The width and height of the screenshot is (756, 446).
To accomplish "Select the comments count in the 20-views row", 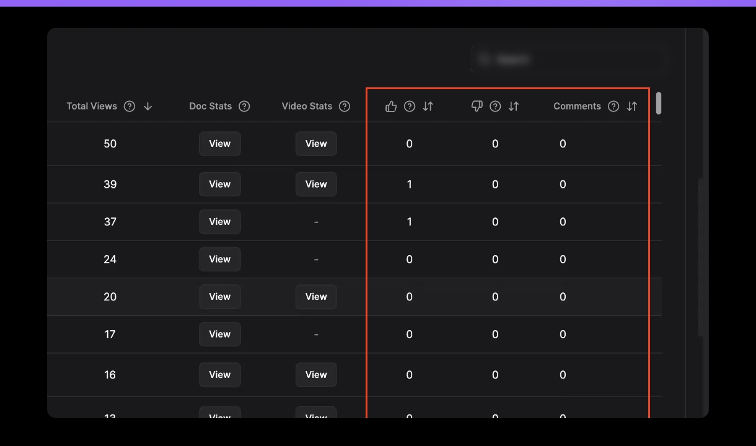I will [563, 297].
